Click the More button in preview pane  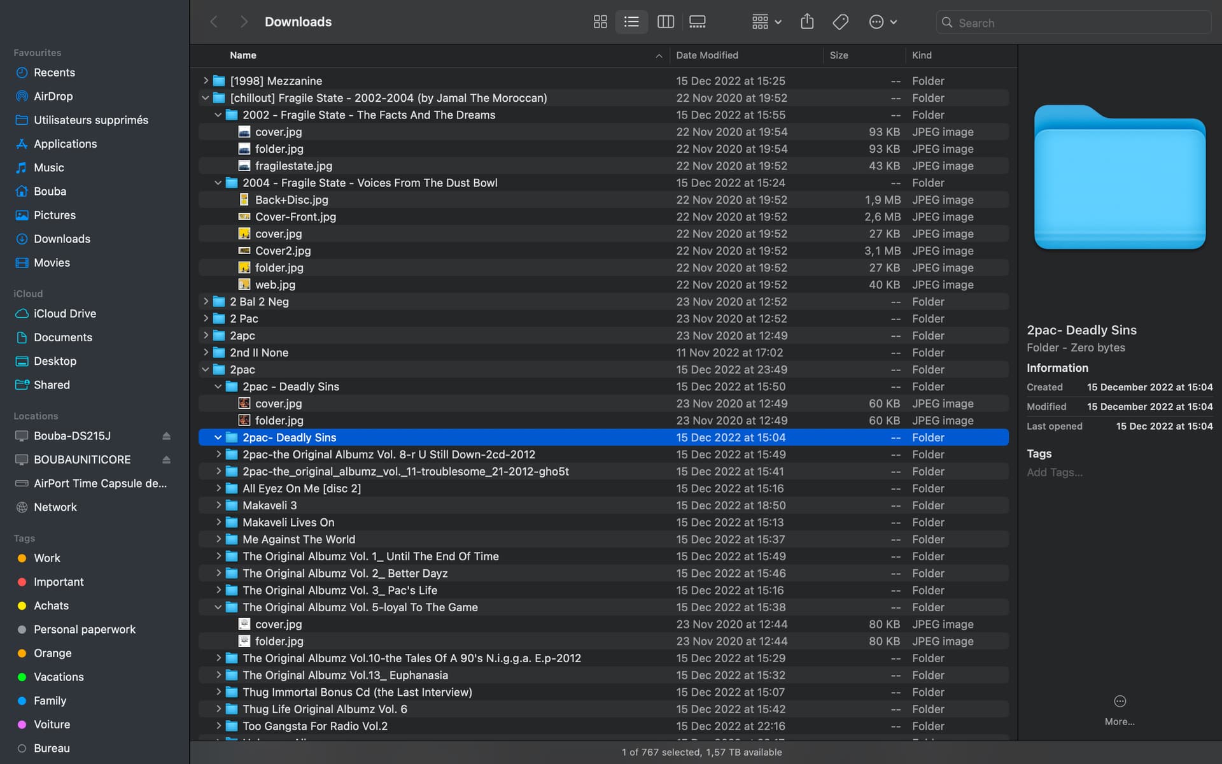[x=1120, y=709]
